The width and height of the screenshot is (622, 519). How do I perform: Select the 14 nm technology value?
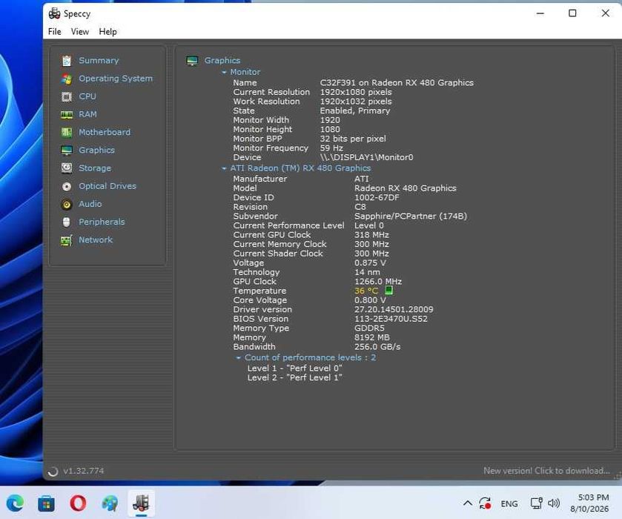click(x=367, y=272)
